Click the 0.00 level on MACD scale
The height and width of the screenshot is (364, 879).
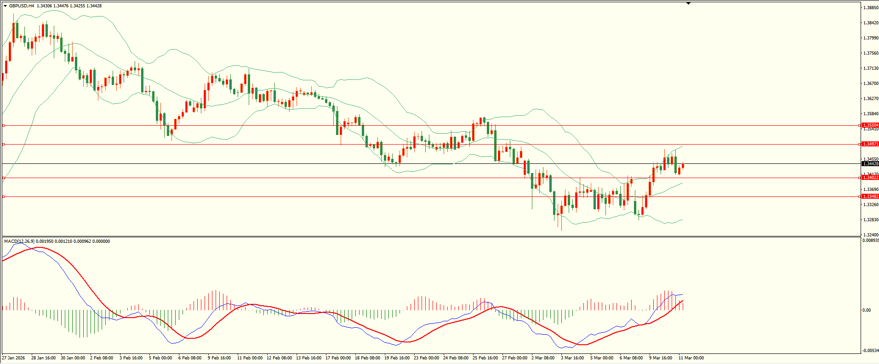click(x=866, y=310)
